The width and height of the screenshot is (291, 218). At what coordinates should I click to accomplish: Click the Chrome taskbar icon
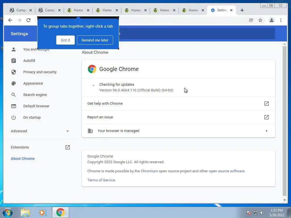[61, 212]
